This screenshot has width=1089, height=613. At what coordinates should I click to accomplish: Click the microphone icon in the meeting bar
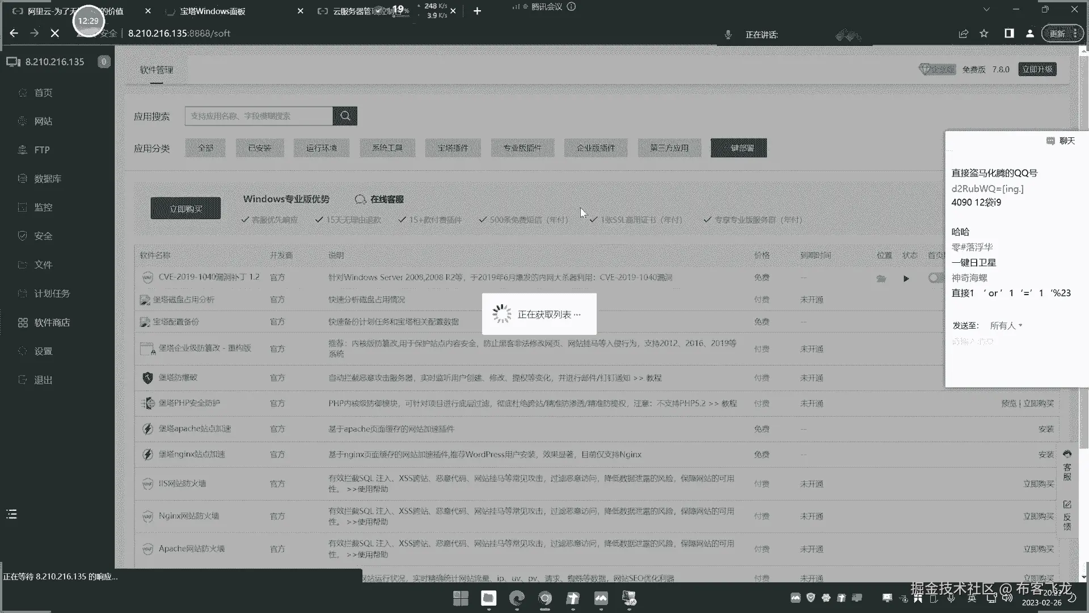(728, 35)
